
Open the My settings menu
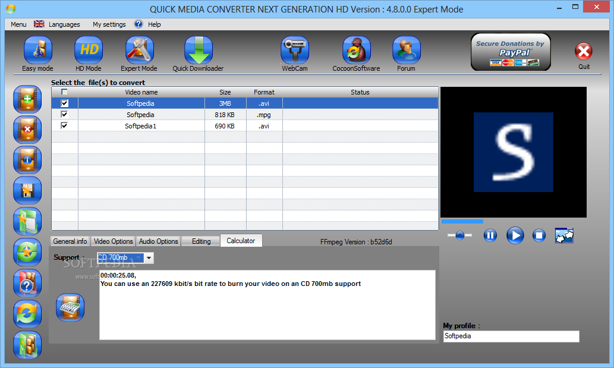[x=109, y=24]
